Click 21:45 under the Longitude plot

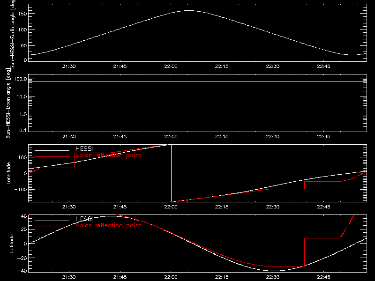click(120, 207)
